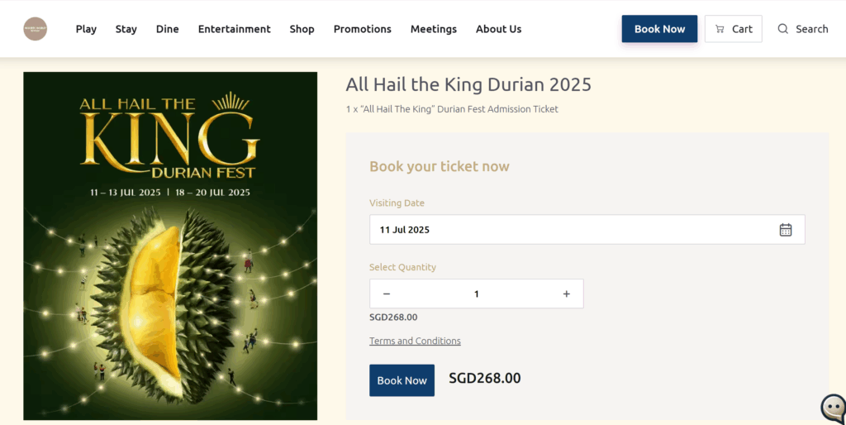The width and height of the screenshot is (846, 425).
Task: Open the Stay menu
Action: tap(126, 29)
